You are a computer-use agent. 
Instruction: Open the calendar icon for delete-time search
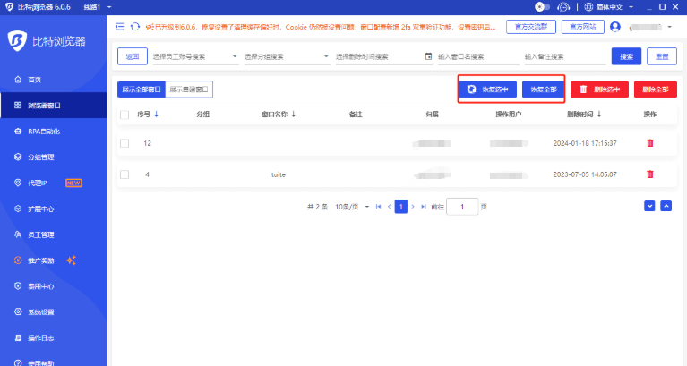(428, 56)
